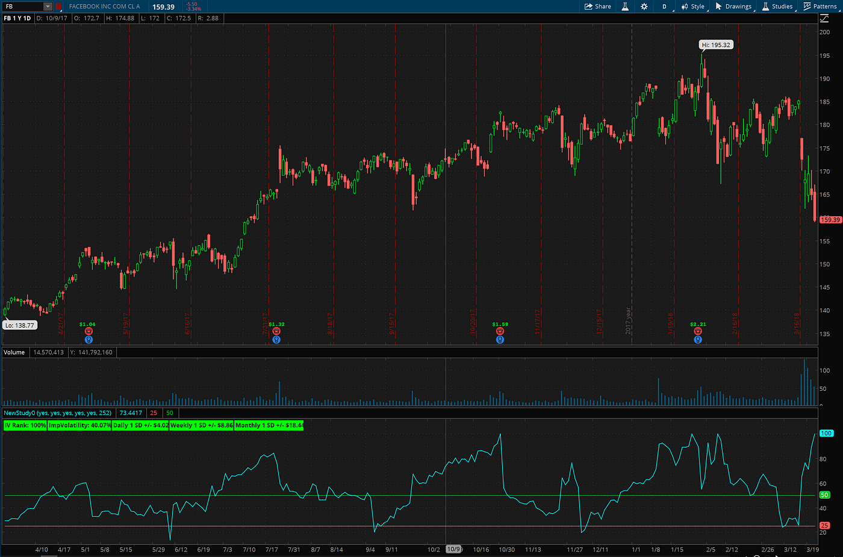Image resolution: width=843 pixels, height=557 pixels.
Task: Click the red phone icon under $2.21
Action: [x=698, y=331]
